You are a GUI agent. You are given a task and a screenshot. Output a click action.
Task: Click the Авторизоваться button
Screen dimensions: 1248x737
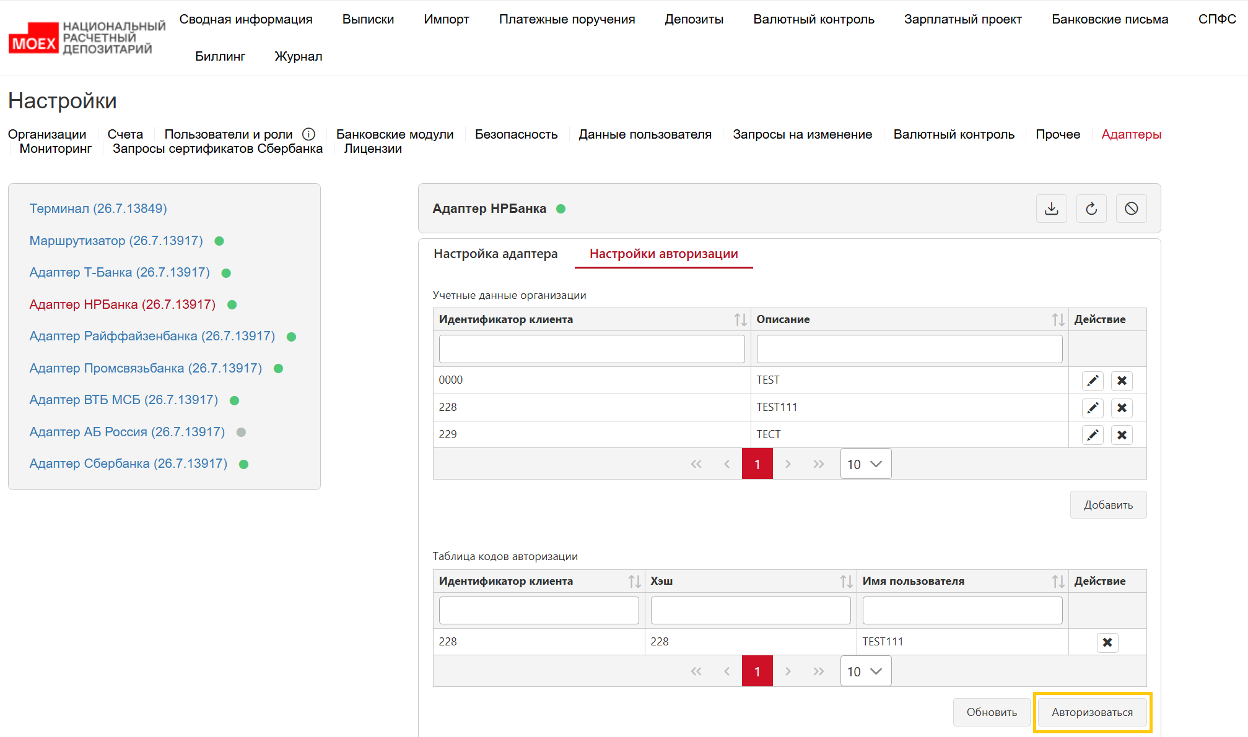pos(1092,712)
